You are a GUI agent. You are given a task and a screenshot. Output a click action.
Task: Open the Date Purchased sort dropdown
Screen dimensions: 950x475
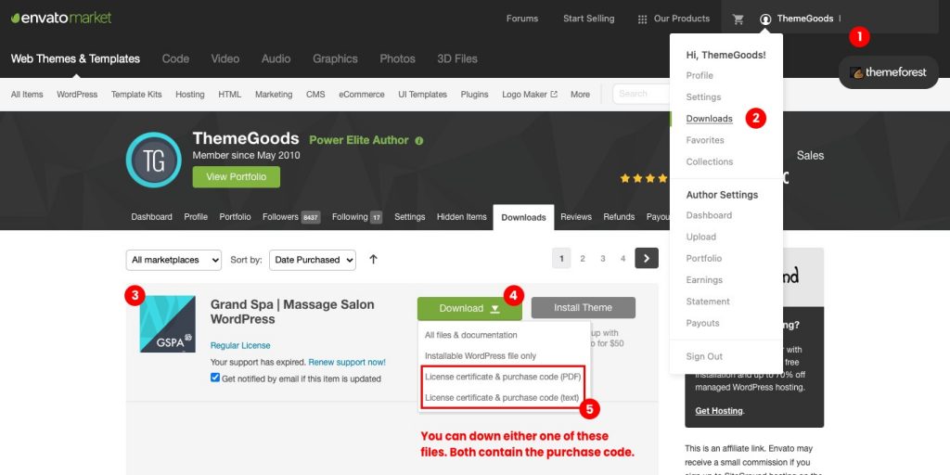click(x=313, y=260)
